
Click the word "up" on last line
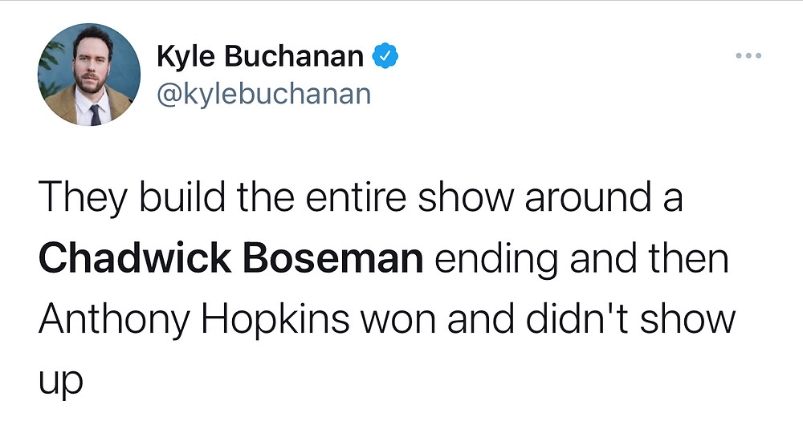point(60,381)
